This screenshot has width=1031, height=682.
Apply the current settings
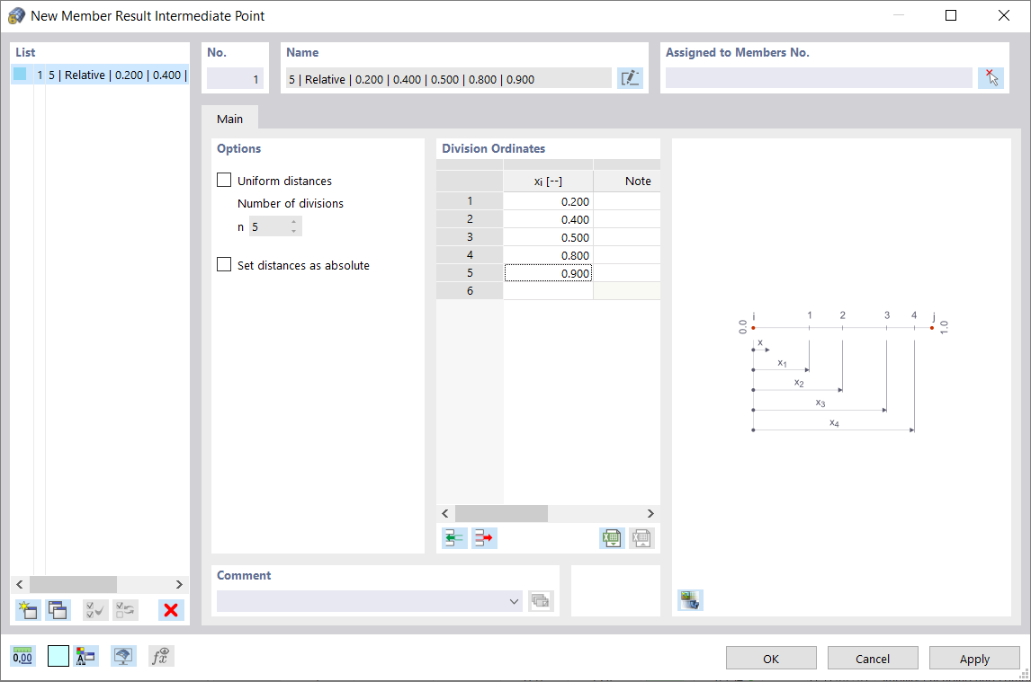(974, 658)
